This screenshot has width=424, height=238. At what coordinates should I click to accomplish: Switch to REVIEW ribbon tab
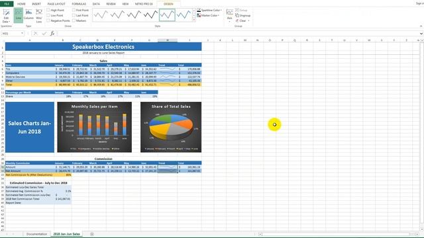click(111, 4)
